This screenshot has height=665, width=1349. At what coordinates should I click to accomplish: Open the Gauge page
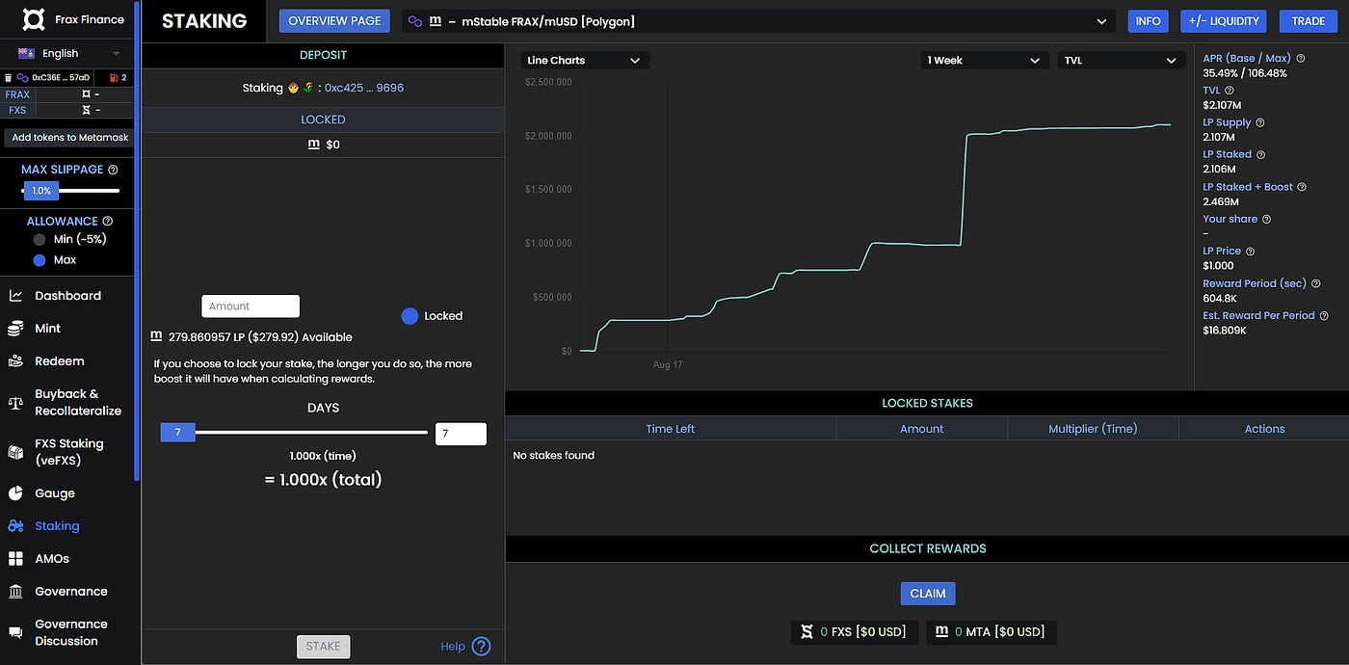coord(55,493)
